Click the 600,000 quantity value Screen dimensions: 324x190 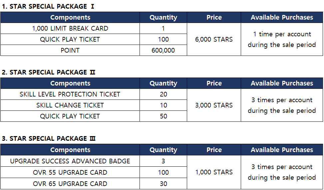click(x=163, y=50)
